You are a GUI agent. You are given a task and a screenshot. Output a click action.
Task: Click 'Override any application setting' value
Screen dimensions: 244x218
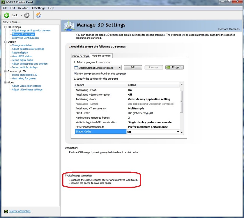click(x=149, y=99)
